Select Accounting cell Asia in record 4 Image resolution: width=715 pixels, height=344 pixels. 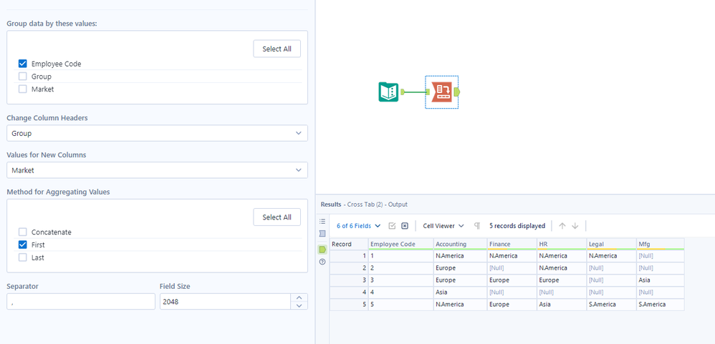click(x=460, y=292)
